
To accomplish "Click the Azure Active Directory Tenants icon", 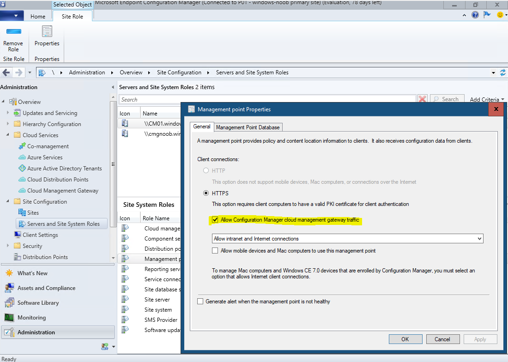I will 22,169.
